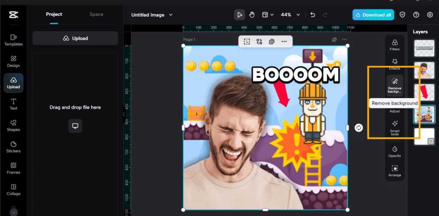Click the undo arrow

tap(313, 15)
